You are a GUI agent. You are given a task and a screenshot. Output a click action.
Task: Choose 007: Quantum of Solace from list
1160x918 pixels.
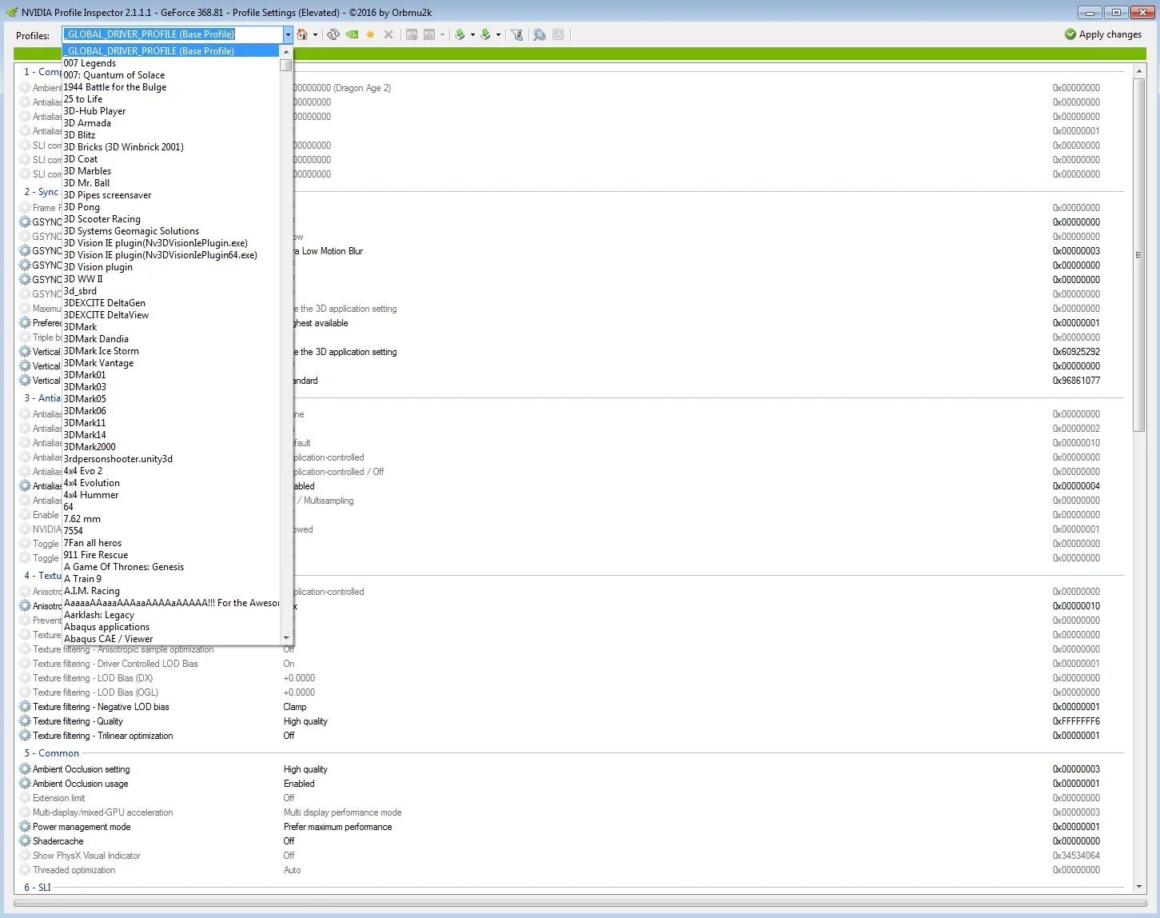tap(171, 75)
